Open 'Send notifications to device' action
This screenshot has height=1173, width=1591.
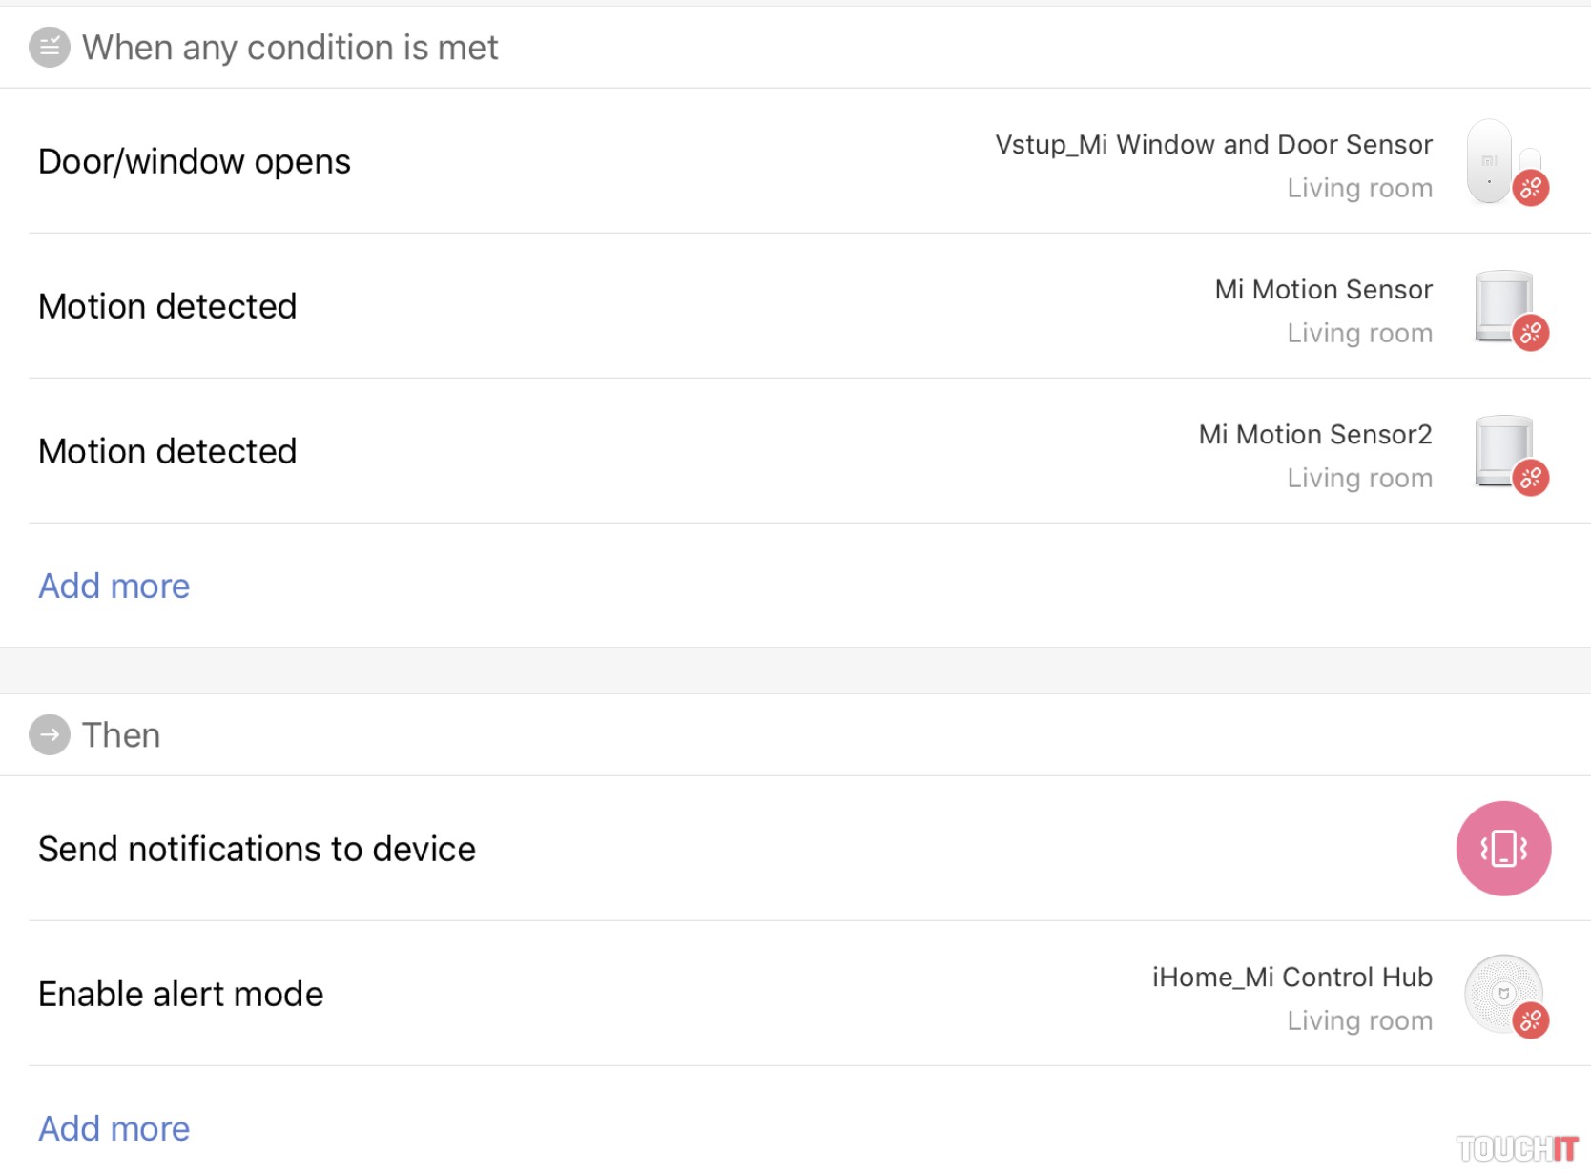pyautogui.click(x=257, y=850)
